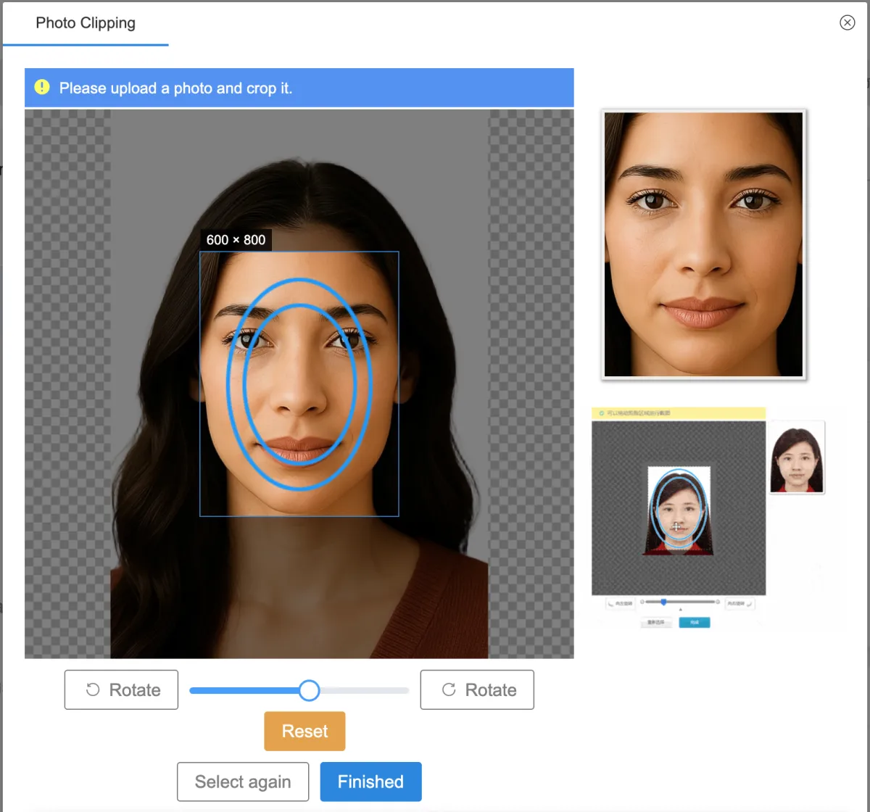Image resolution: width=870 pixels, height=812 pixels.
Task: Click the blue button in example screenshot
Action: 694,623
